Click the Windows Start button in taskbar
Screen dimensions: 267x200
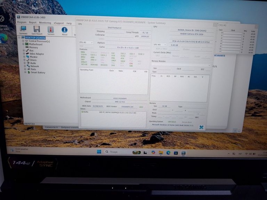click(x=99, y=152)
